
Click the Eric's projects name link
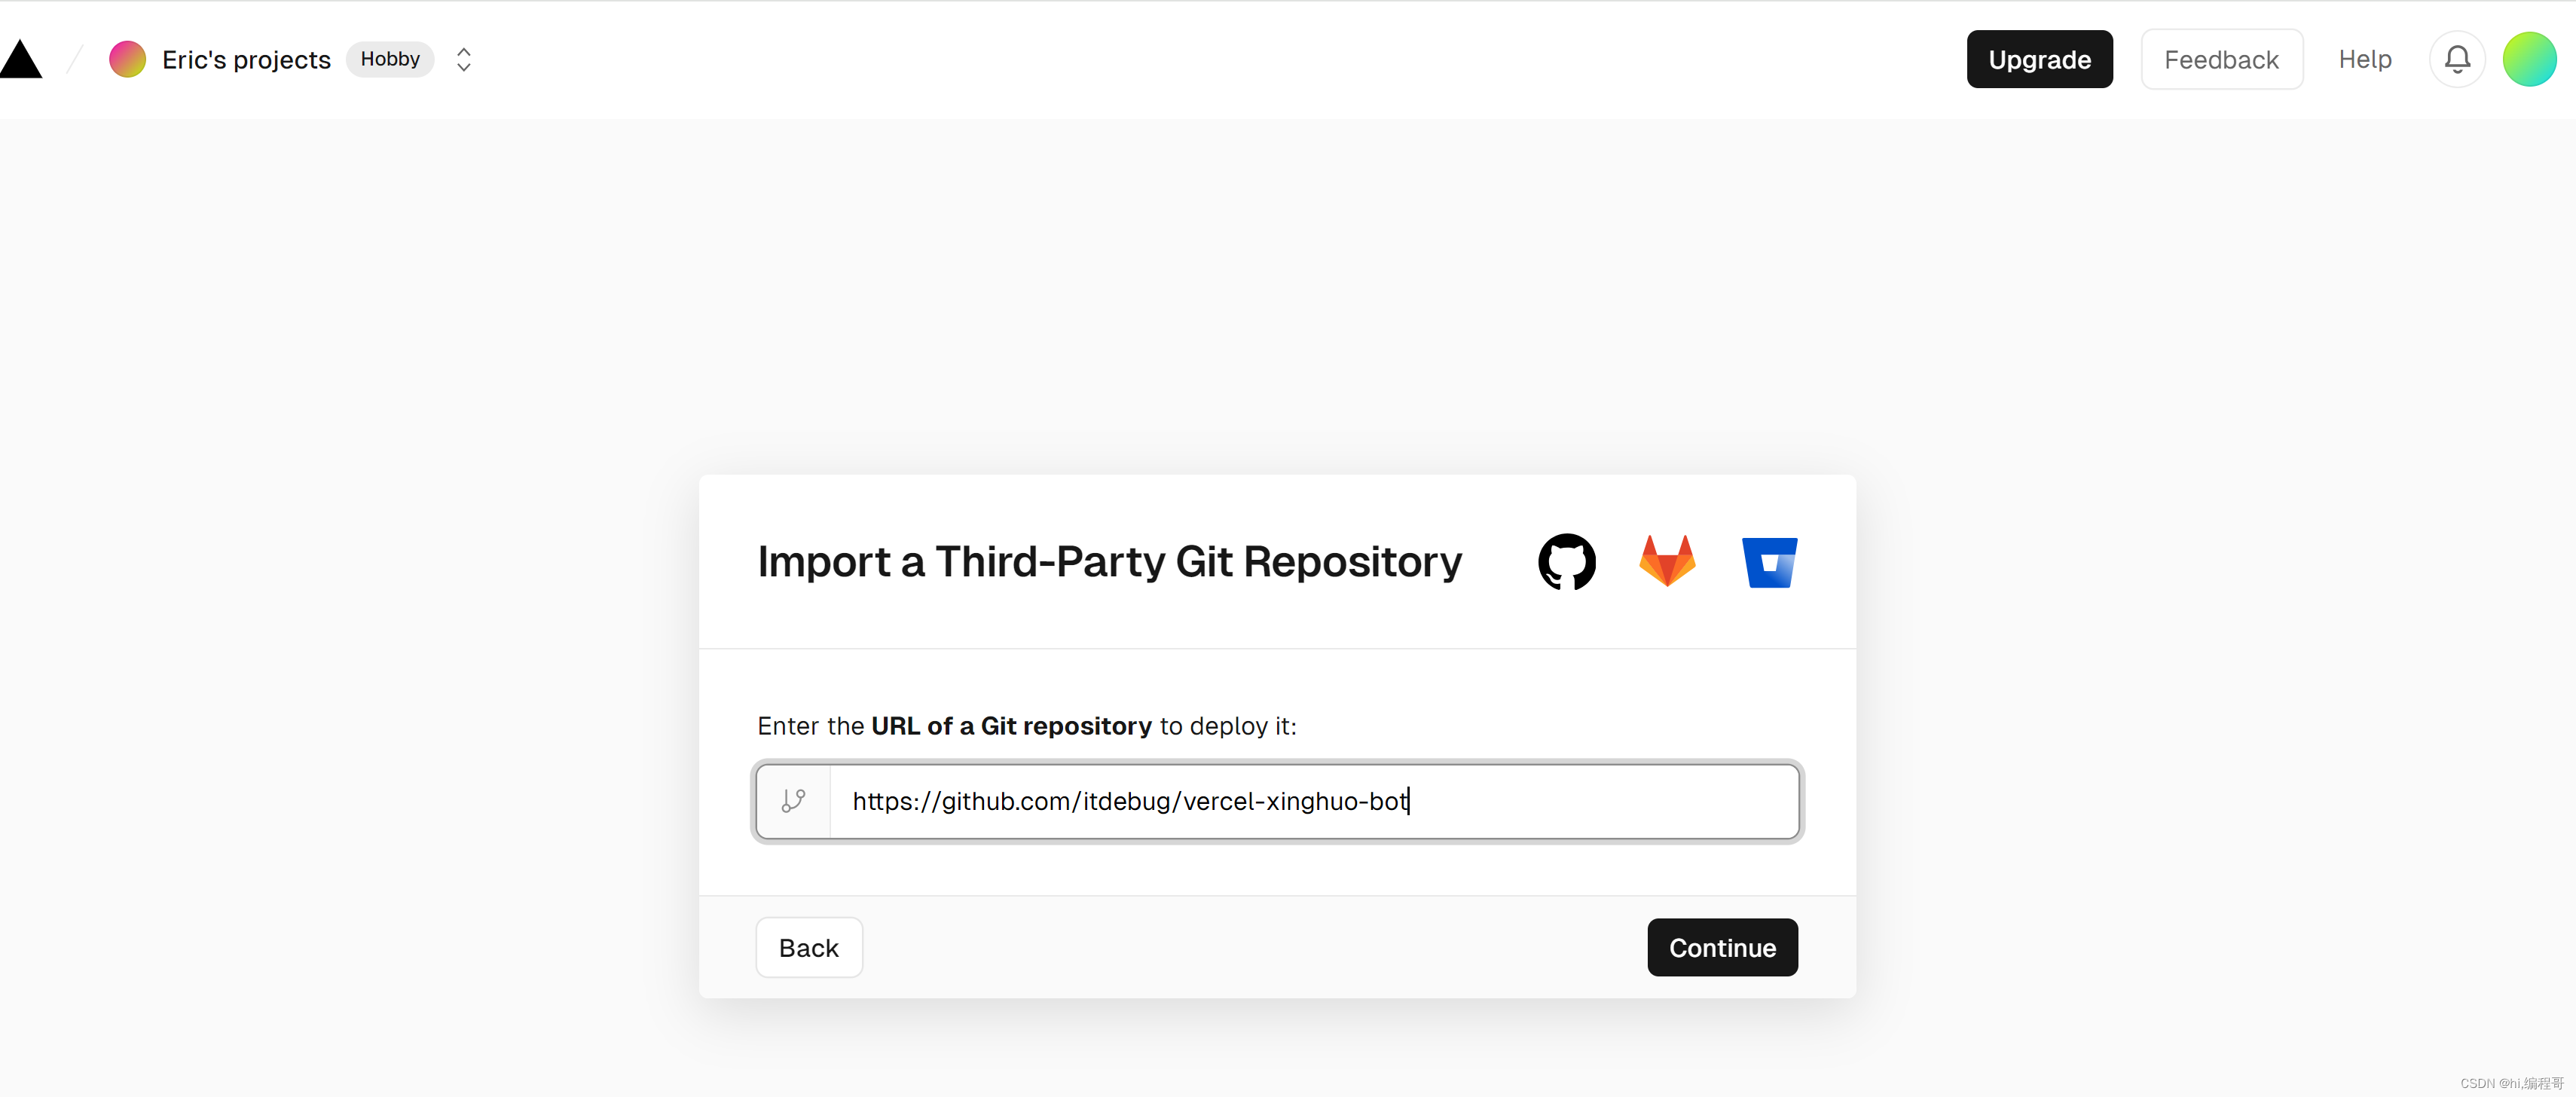pos(246,60)
